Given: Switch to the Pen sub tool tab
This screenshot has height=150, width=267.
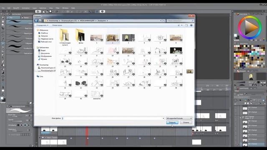Looking at the screenshot, I should point(13,17).
